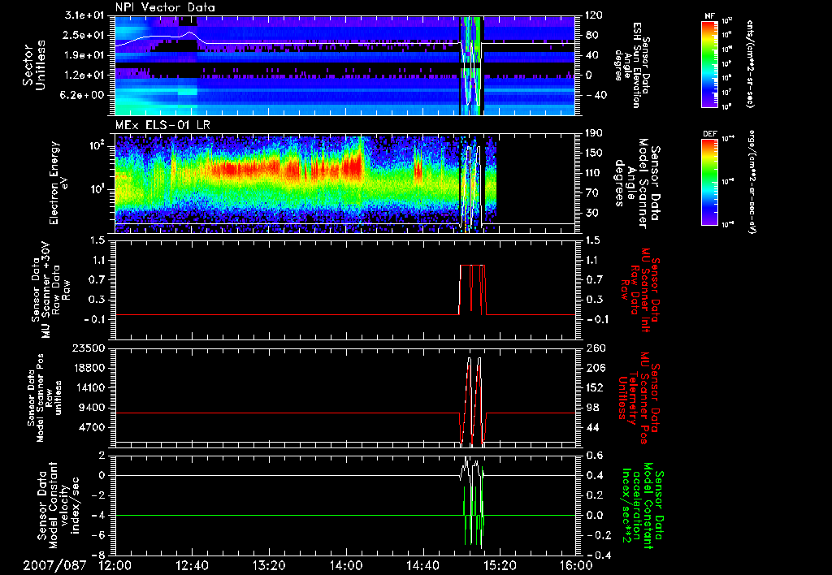Click the '13:20' time axis label

coord(269,565)
